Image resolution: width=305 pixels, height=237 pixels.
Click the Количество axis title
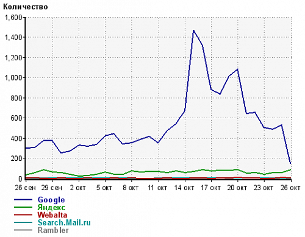click(x=26, y=7)
